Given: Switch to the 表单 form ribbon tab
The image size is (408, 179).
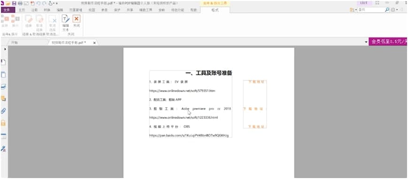Looking at the screenshot, I should click(104, 10).
